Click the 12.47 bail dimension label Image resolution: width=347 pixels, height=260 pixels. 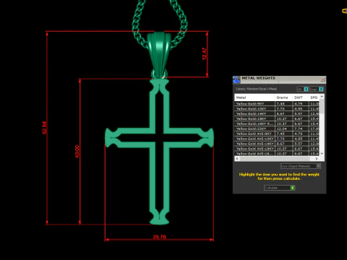tap(205, 54)
